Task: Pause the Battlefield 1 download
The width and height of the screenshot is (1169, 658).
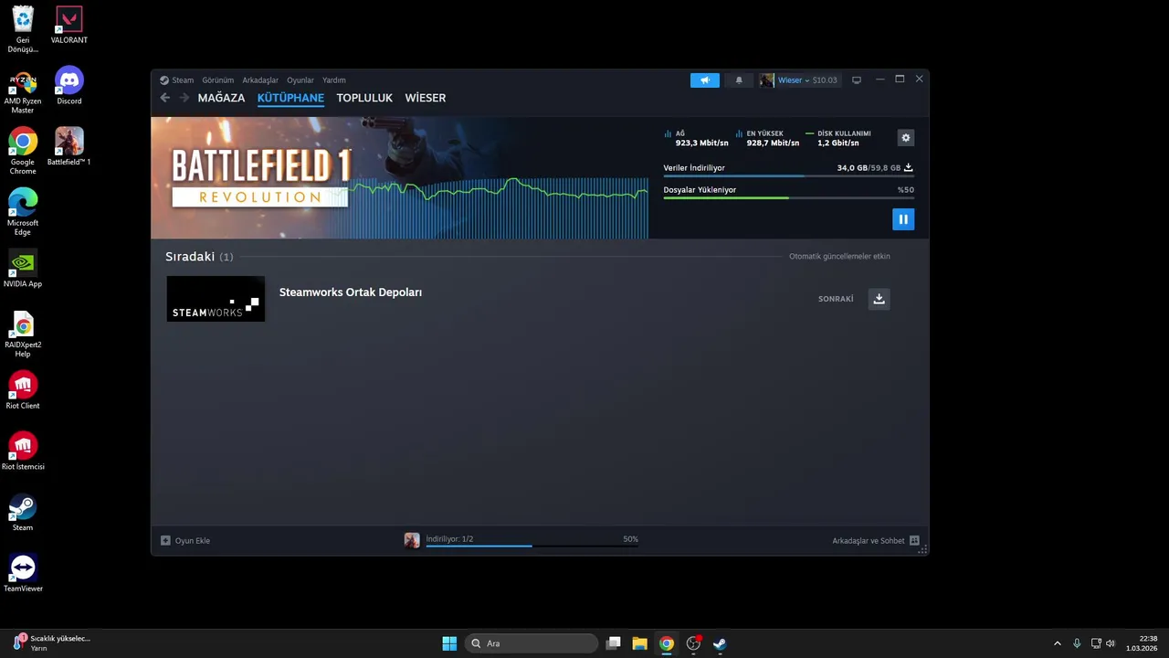Action: (x=902, y=219)
